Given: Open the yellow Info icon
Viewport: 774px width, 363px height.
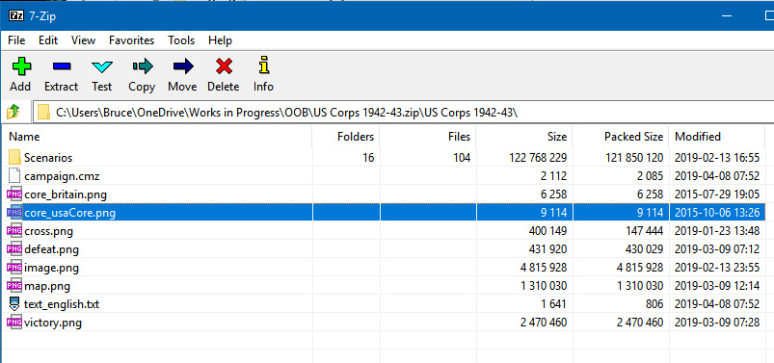Looking at the screenshot, I should click(264, 65).
